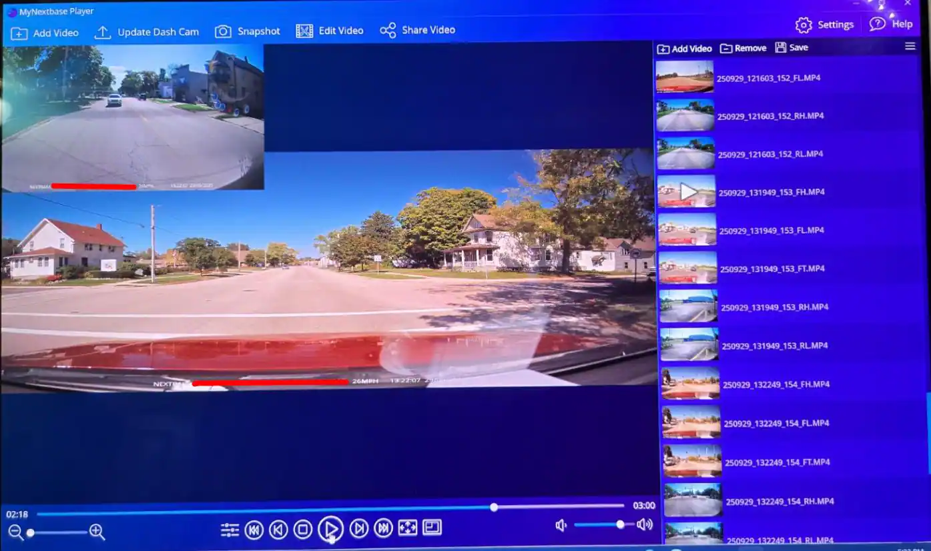Enter full screen video mode
The width and height of the screenshot is (931, 551).
pyautogui.click(x=407, y=528)
